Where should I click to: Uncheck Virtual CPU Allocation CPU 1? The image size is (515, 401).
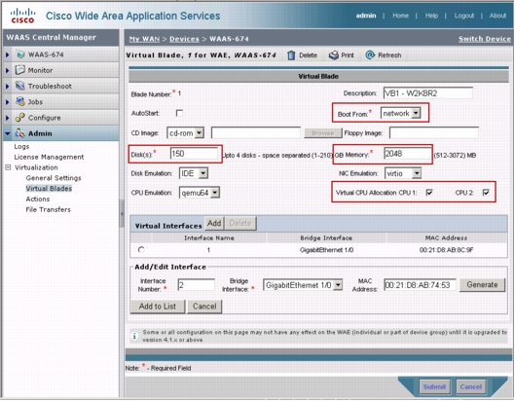[429, 192]
